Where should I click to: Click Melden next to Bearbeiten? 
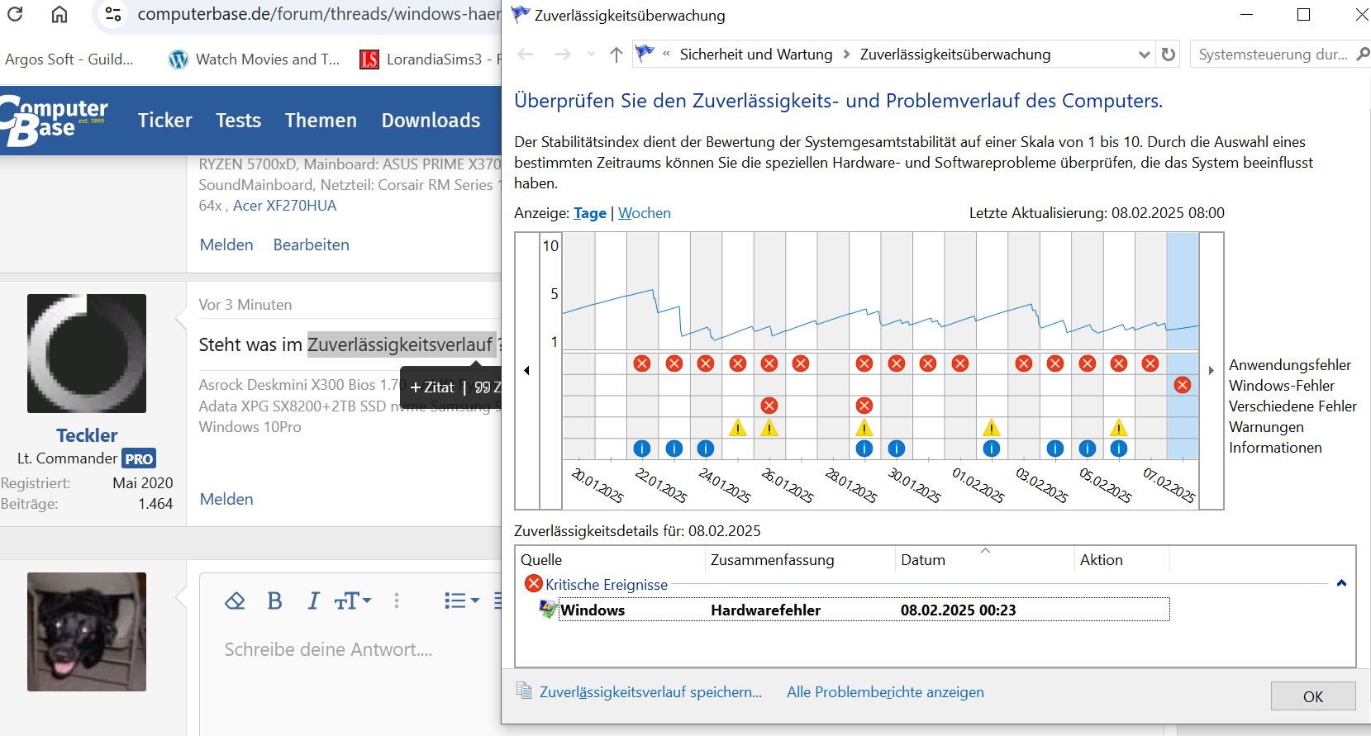226,245
